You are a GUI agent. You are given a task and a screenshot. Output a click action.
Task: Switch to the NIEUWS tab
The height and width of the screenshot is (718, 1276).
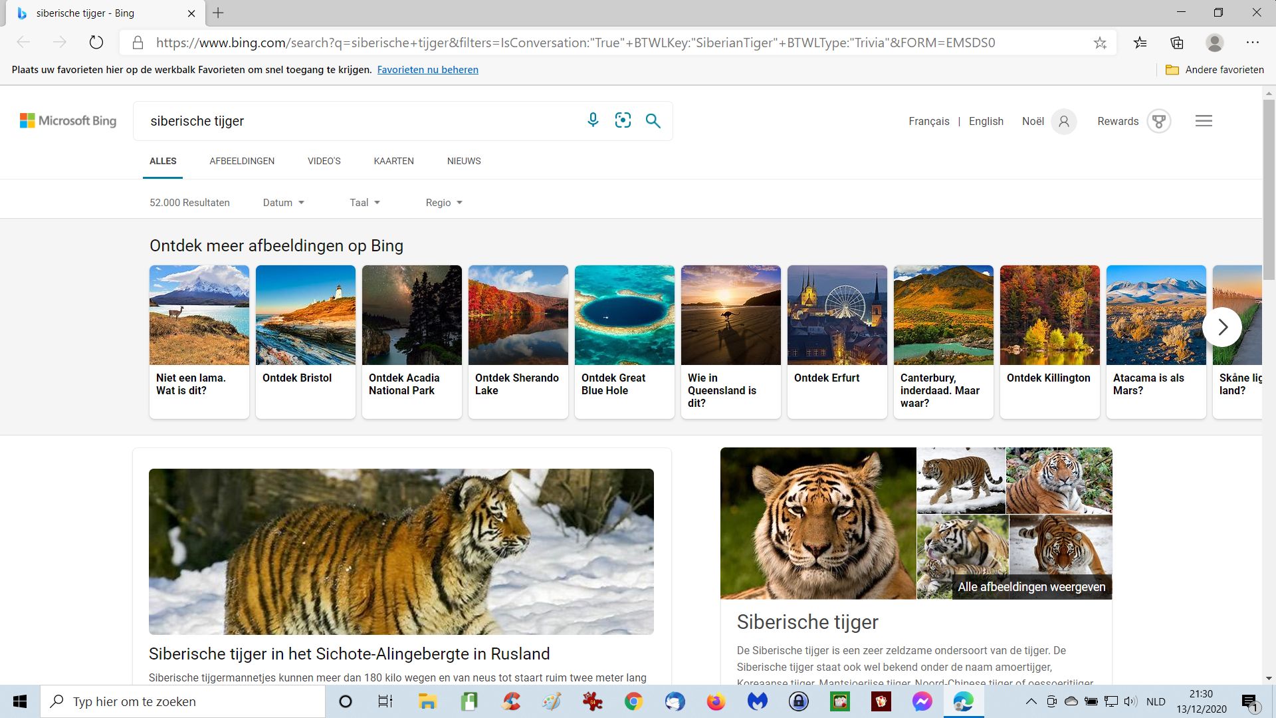tap(464, 161)
